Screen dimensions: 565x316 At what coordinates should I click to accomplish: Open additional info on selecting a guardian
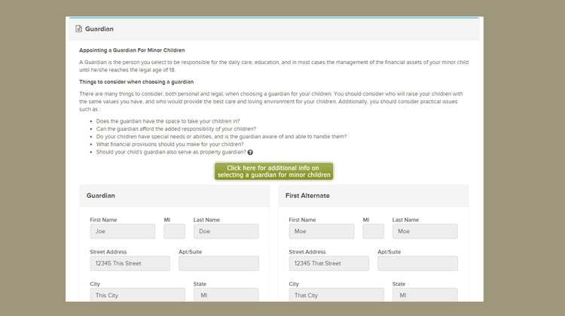(x=273, y=172)
